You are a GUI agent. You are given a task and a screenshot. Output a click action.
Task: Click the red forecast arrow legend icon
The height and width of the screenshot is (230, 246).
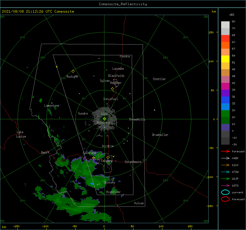[x=225, y=151]
